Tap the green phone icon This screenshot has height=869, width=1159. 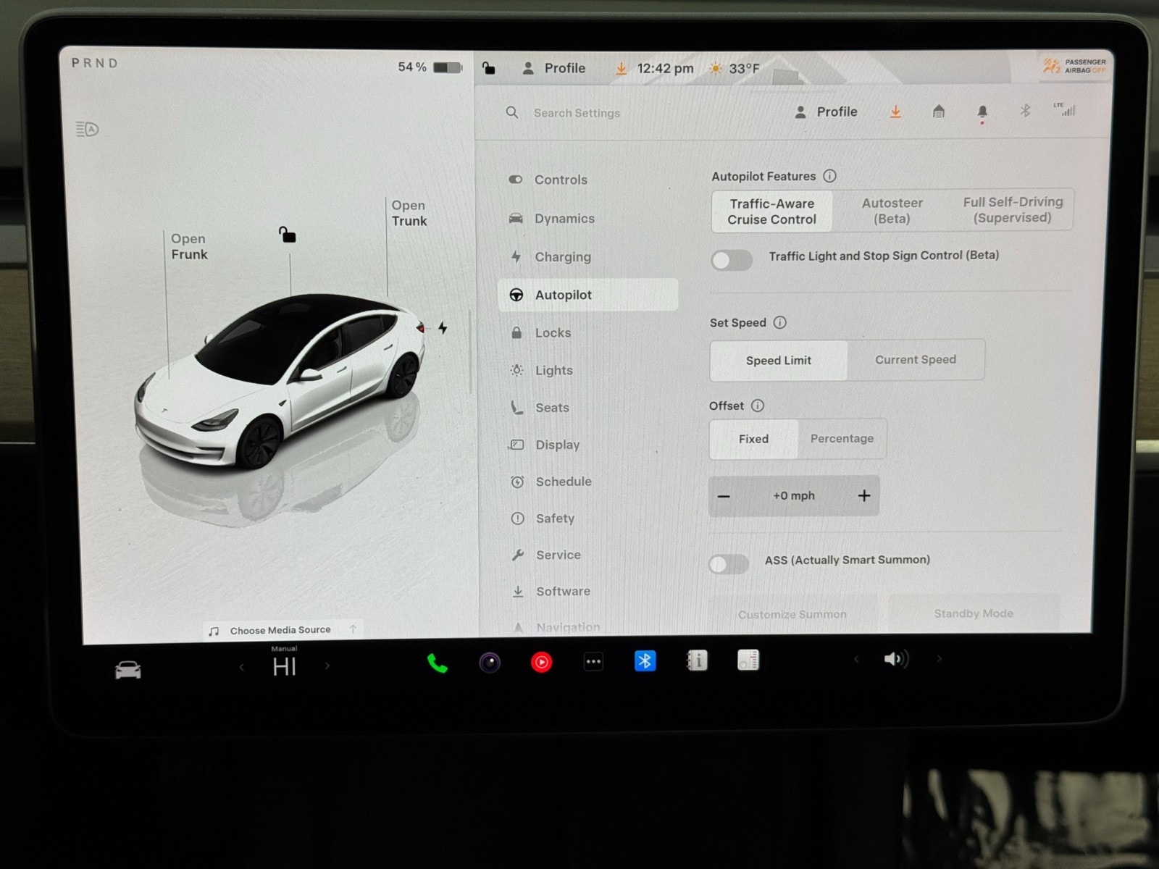[x=437, y=663]
